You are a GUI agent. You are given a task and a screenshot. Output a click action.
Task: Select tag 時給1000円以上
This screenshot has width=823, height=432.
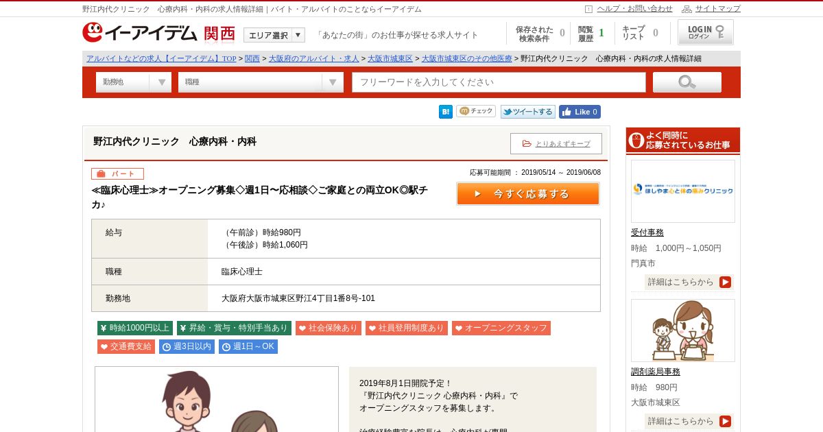[135, 328]
